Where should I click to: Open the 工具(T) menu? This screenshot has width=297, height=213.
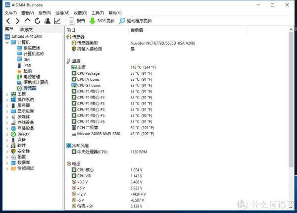click(98, 13)
